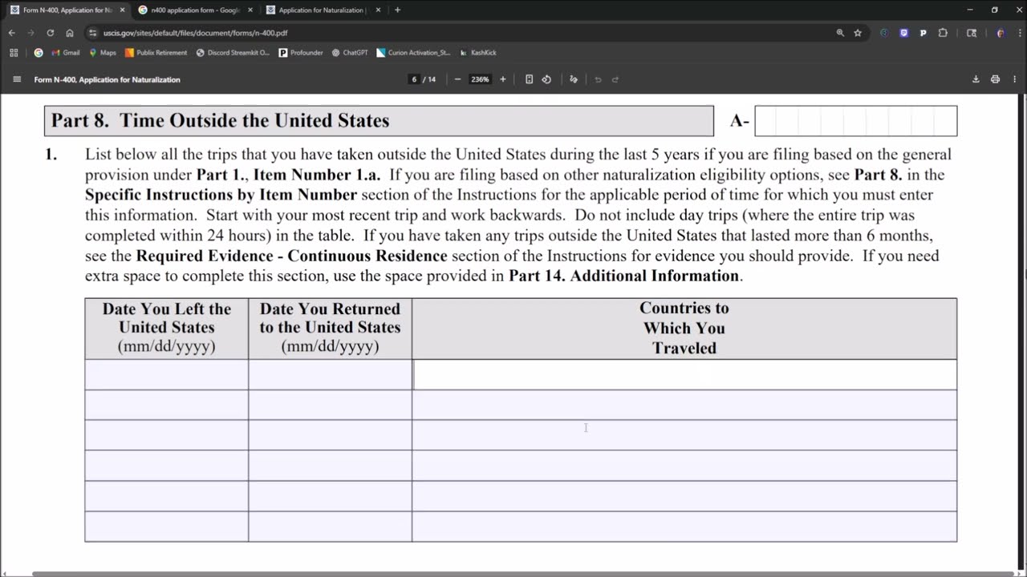Open the Chrome zoom magnifier icon

[840, 33]
